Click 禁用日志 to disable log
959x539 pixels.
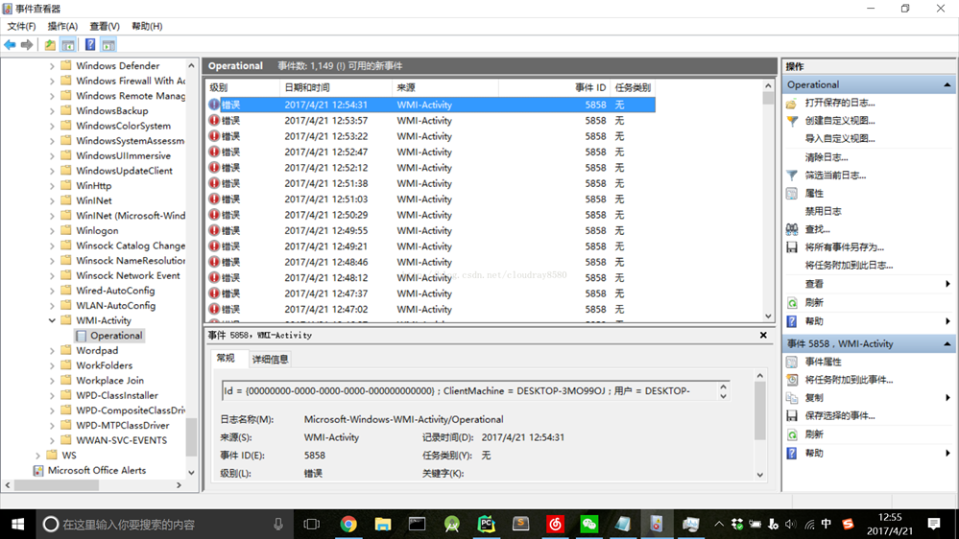(x=823, y=211)
